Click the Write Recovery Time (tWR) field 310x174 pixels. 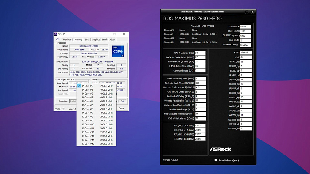pos(201,79)
